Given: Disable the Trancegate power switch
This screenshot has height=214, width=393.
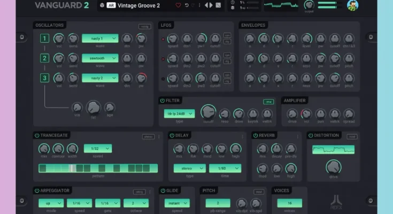Looking at the screenshot, I should [x=37, y=136].
